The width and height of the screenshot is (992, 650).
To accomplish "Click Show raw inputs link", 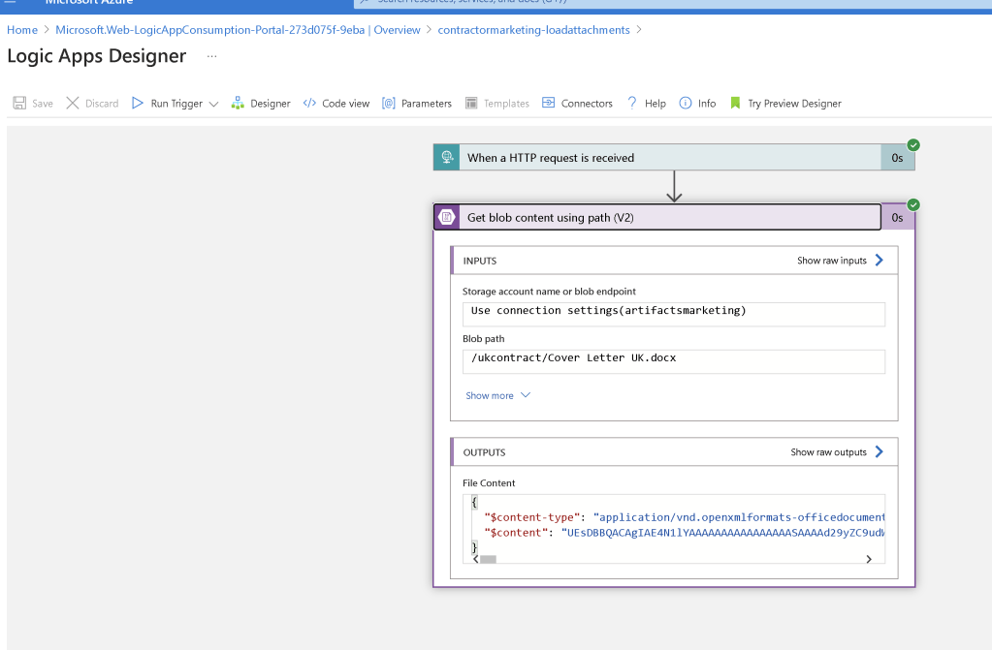I will [x=831, y=261].
